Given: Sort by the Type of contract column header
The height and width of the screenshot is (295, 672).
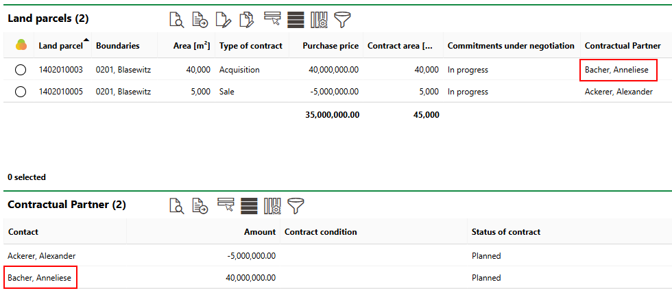Looking at the screenshot, I should click(251, 46).
